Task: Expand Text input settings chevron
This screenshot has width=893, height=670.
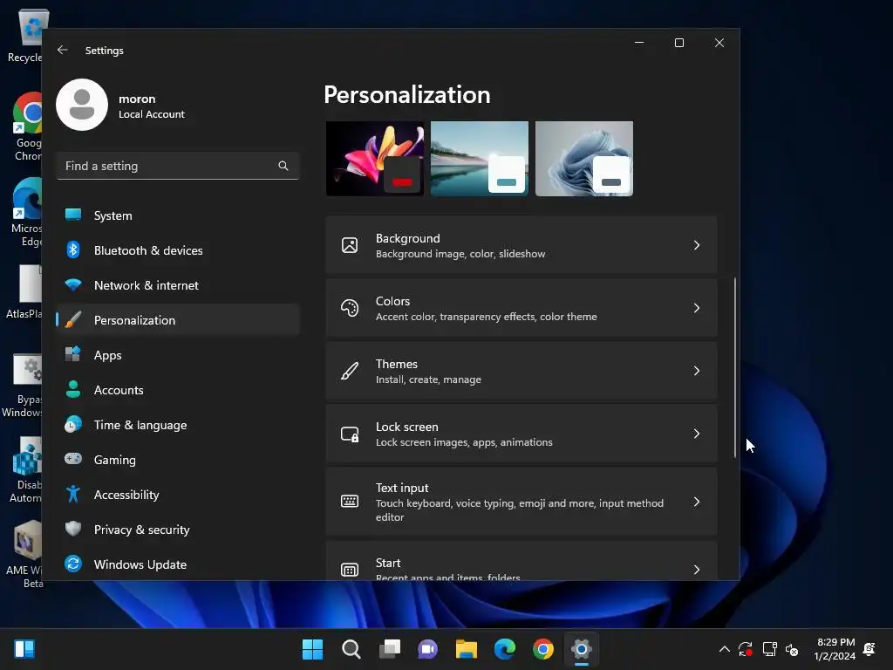Action: tap(697, 502)
